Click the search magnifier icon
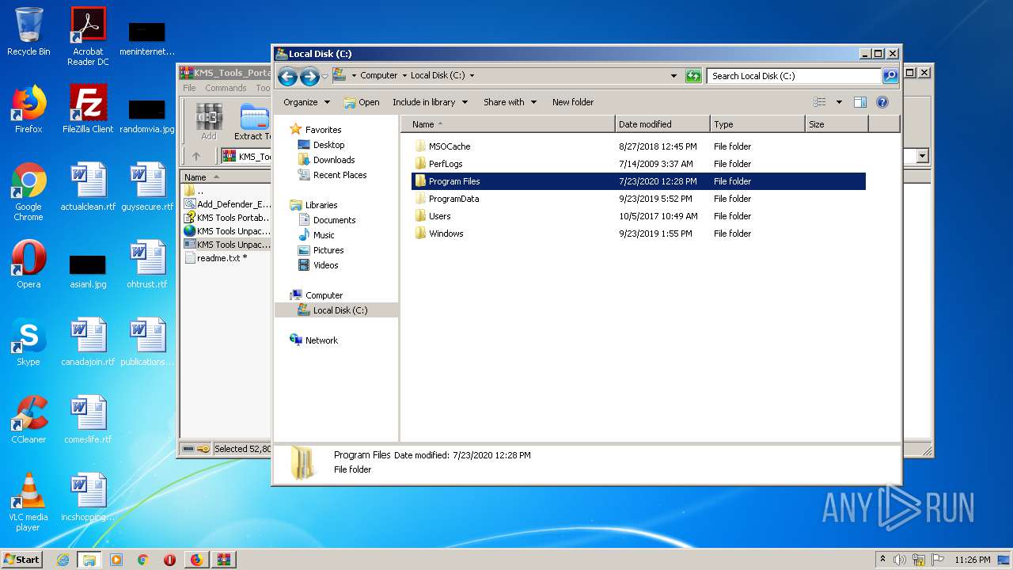The image size is (1013, 570). (x=890, y=76)
